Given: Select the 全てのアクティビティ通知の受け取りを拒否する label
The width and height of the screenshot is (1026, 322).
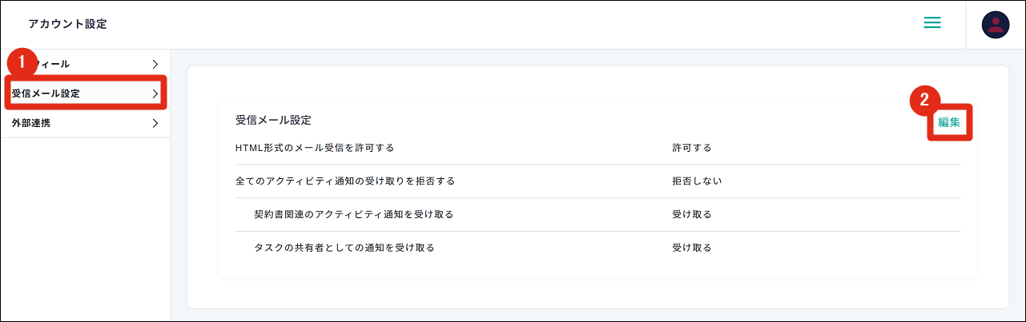Looking at the screenshot, I should click(345, 181).
